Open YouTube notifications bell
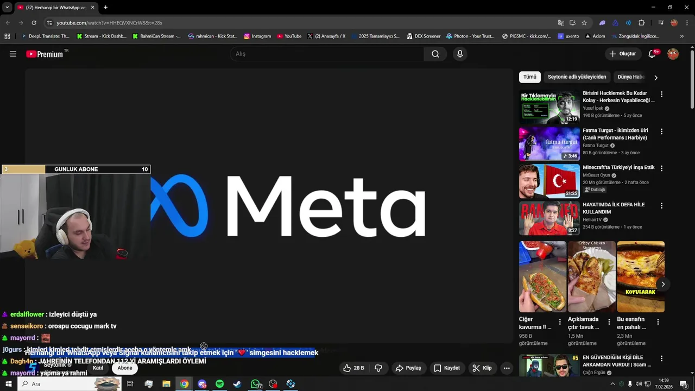 point(653,54)
